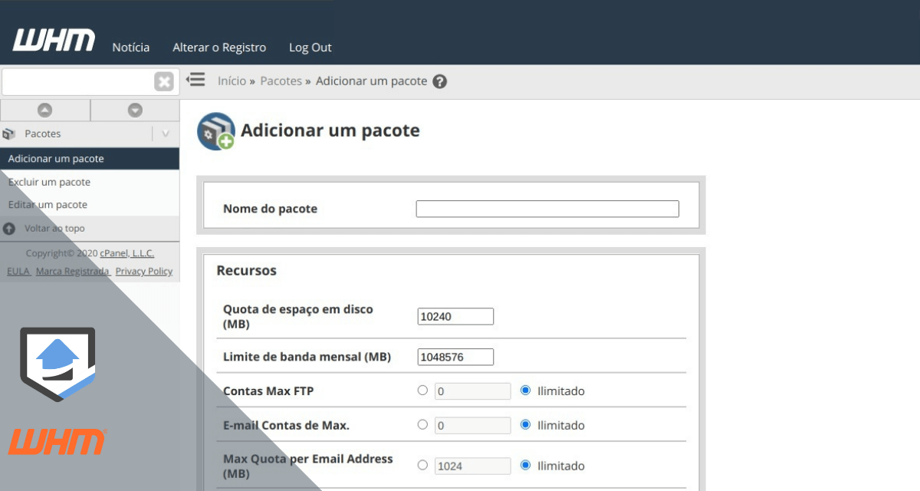Image resolution: width=920 pixels, height=491 pixels.
Task: Click Log Out in the header
Action: (x=310, y=48)
